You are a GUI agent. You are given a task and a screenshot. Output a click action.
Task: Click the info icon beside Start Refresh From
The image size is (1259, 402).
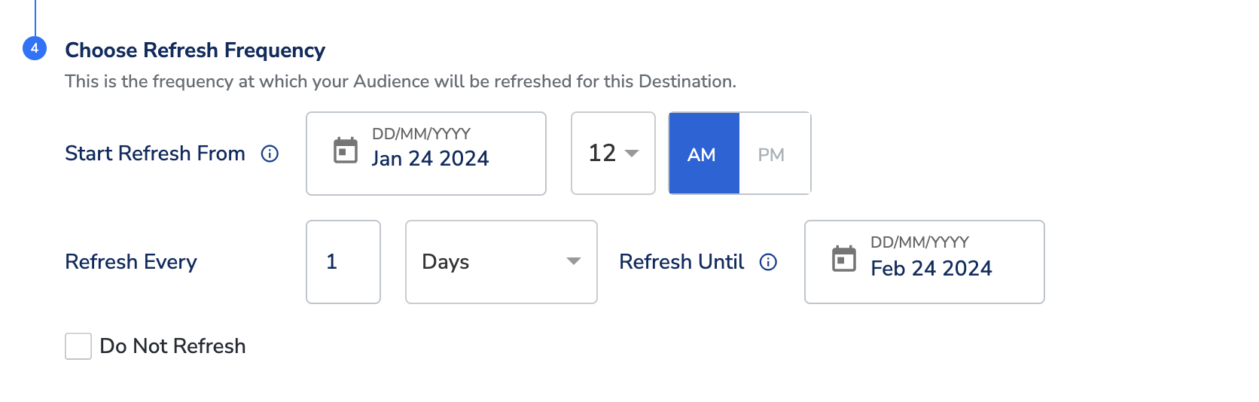(270, 154)
